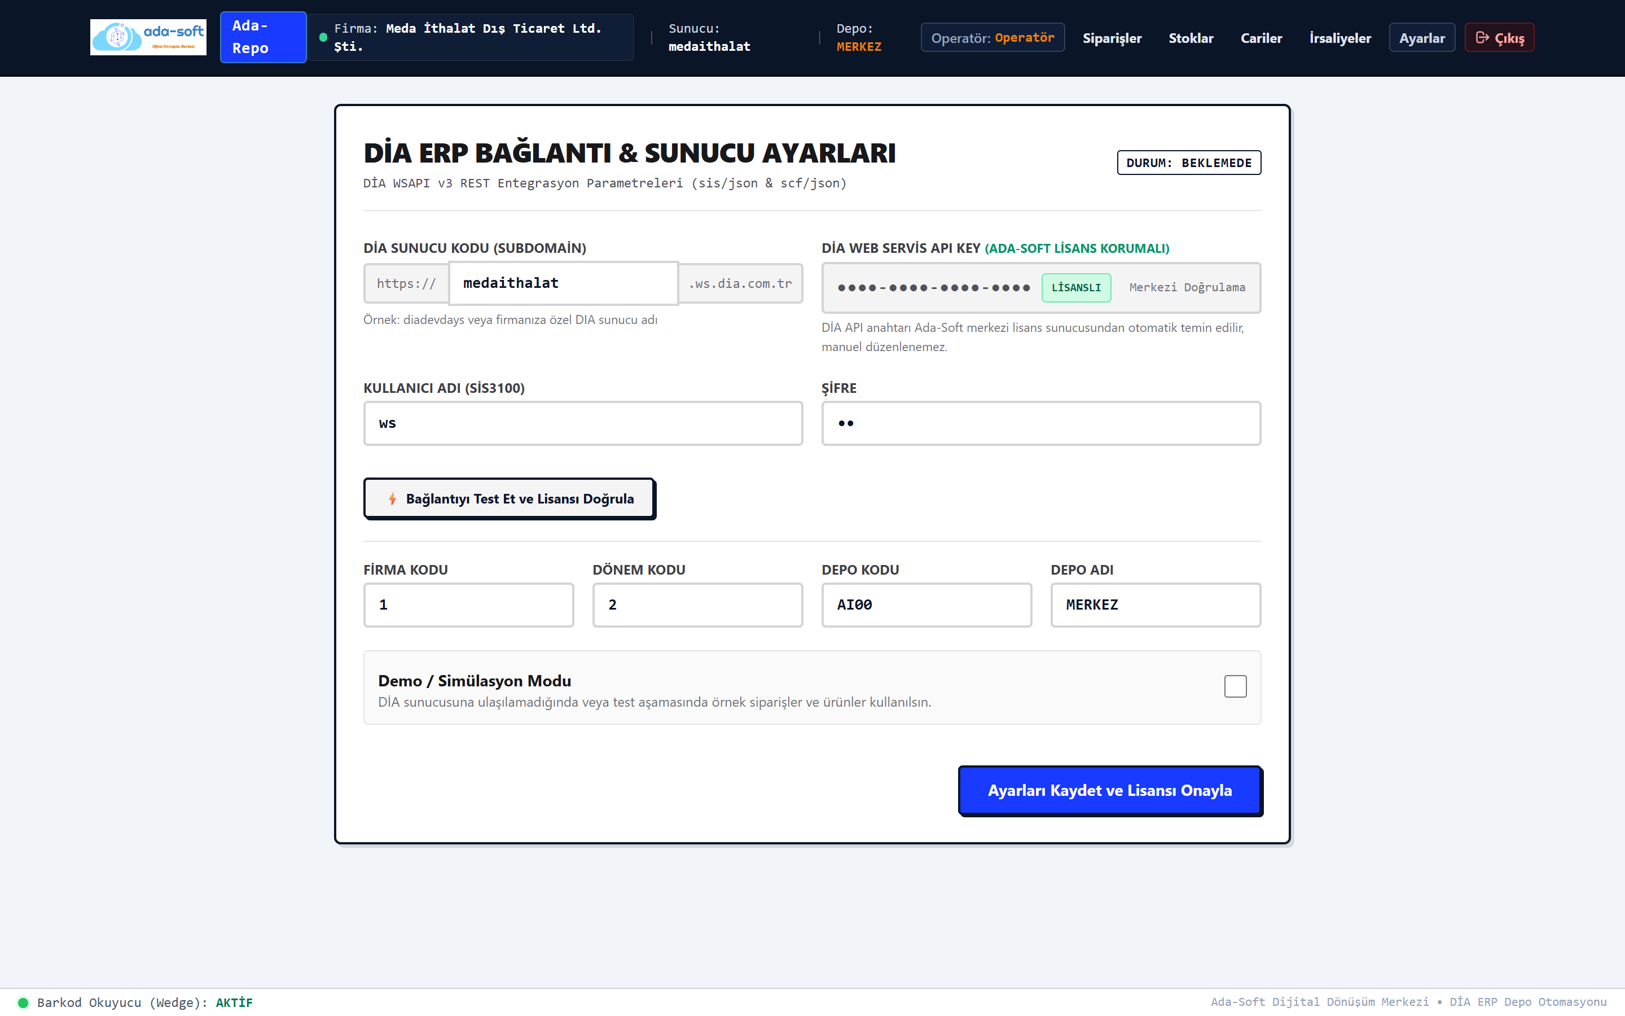Click the Ada-Repo brand button
This screenshot has height=1016, width=1625.
pyautogui.click(x=263, y=37)
